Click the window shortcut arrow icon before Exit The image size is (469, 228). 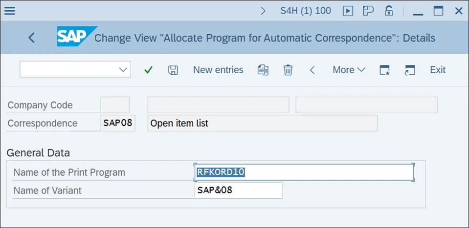[410, 70]
